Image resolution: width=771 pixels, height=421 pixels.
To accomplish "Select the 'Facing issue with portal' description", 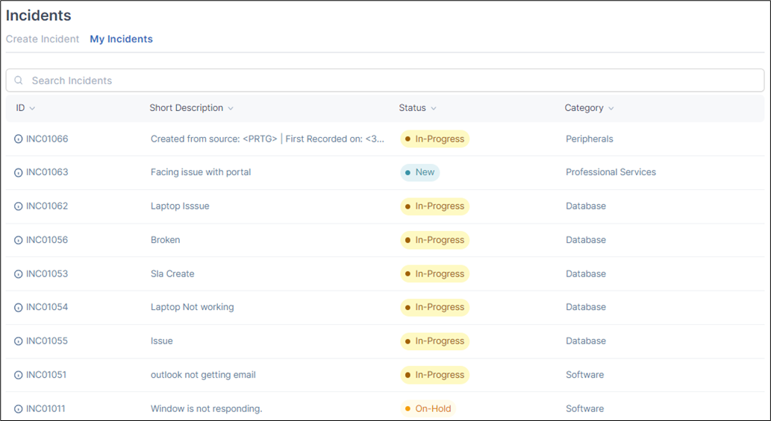I will click(x=201, y=172).
